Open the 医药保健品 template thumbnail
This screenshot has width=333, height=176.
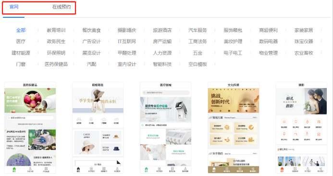point(30,127)
